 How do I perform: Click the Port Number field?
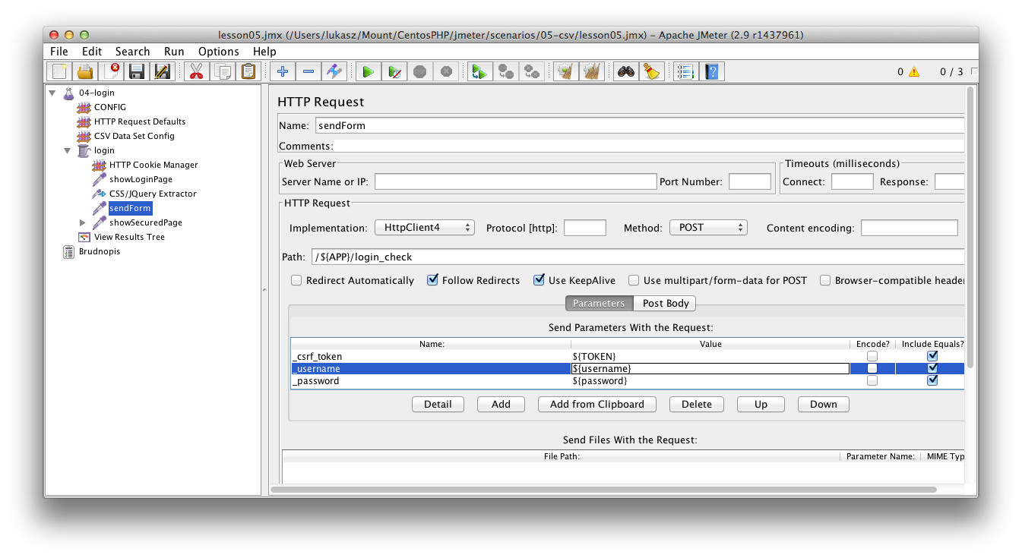pyautogui.click(x=750, y=181)
